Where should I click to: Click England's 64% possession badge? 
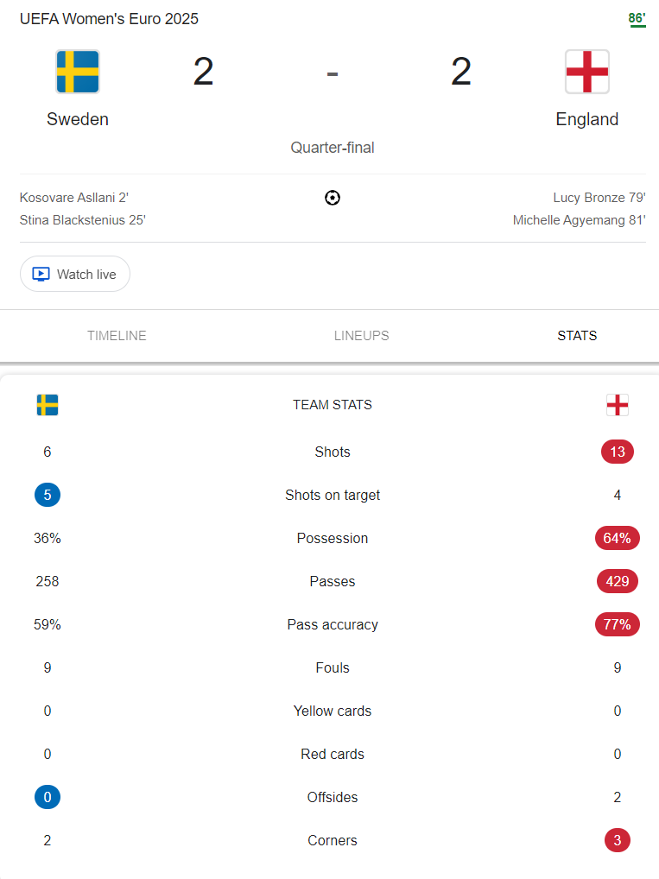[618, 538]
